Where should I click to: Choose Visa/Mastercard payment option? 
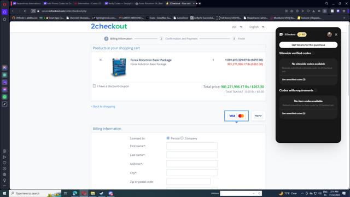tap(236, 115)
